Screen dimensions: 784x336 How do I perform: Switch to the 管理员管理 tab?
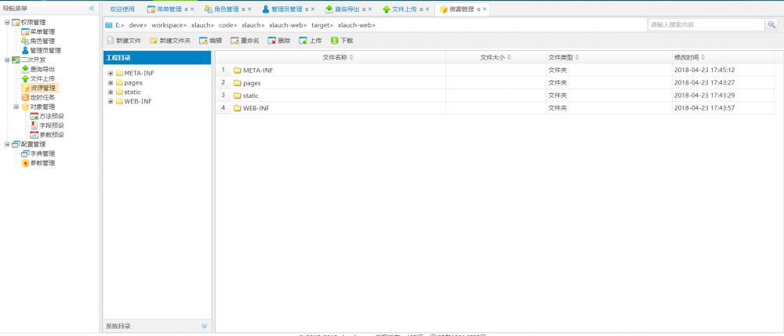(x=286, y=9)
